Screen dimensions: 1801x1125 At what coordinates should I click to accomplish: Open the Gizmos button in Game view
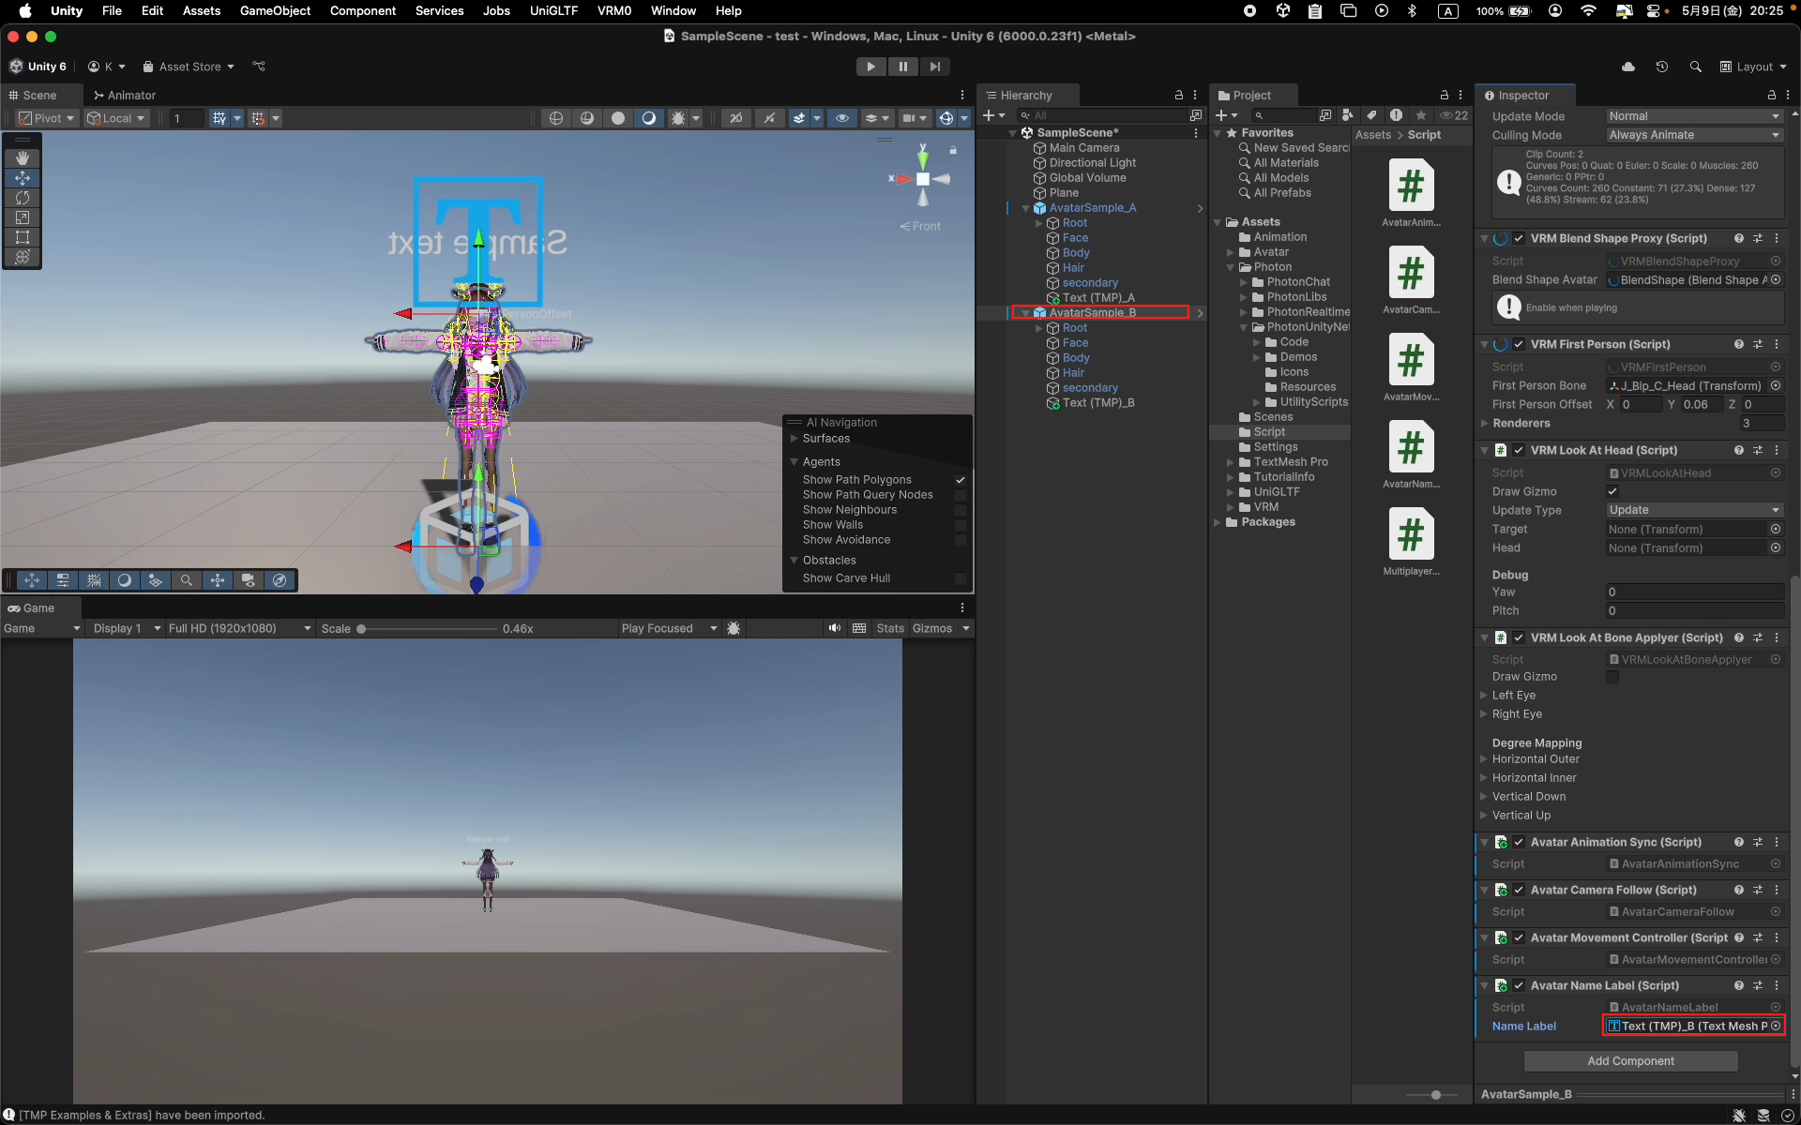click(x=931, y=628)
